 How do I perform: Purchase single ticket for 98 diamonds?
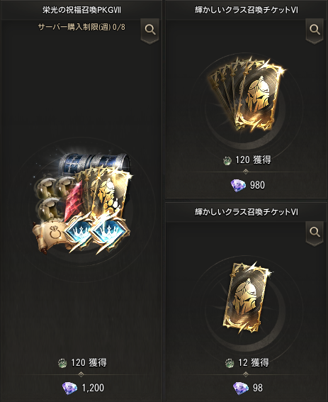[247, 388]
